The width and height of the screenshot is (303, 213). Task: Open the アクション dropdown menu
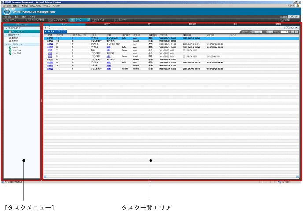point(292,27)
